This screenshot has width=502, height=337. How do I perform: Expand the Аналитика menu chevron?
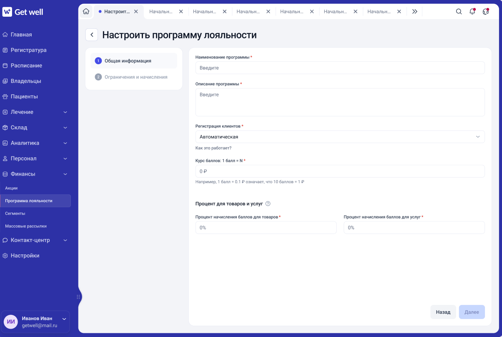pos(65,143)
